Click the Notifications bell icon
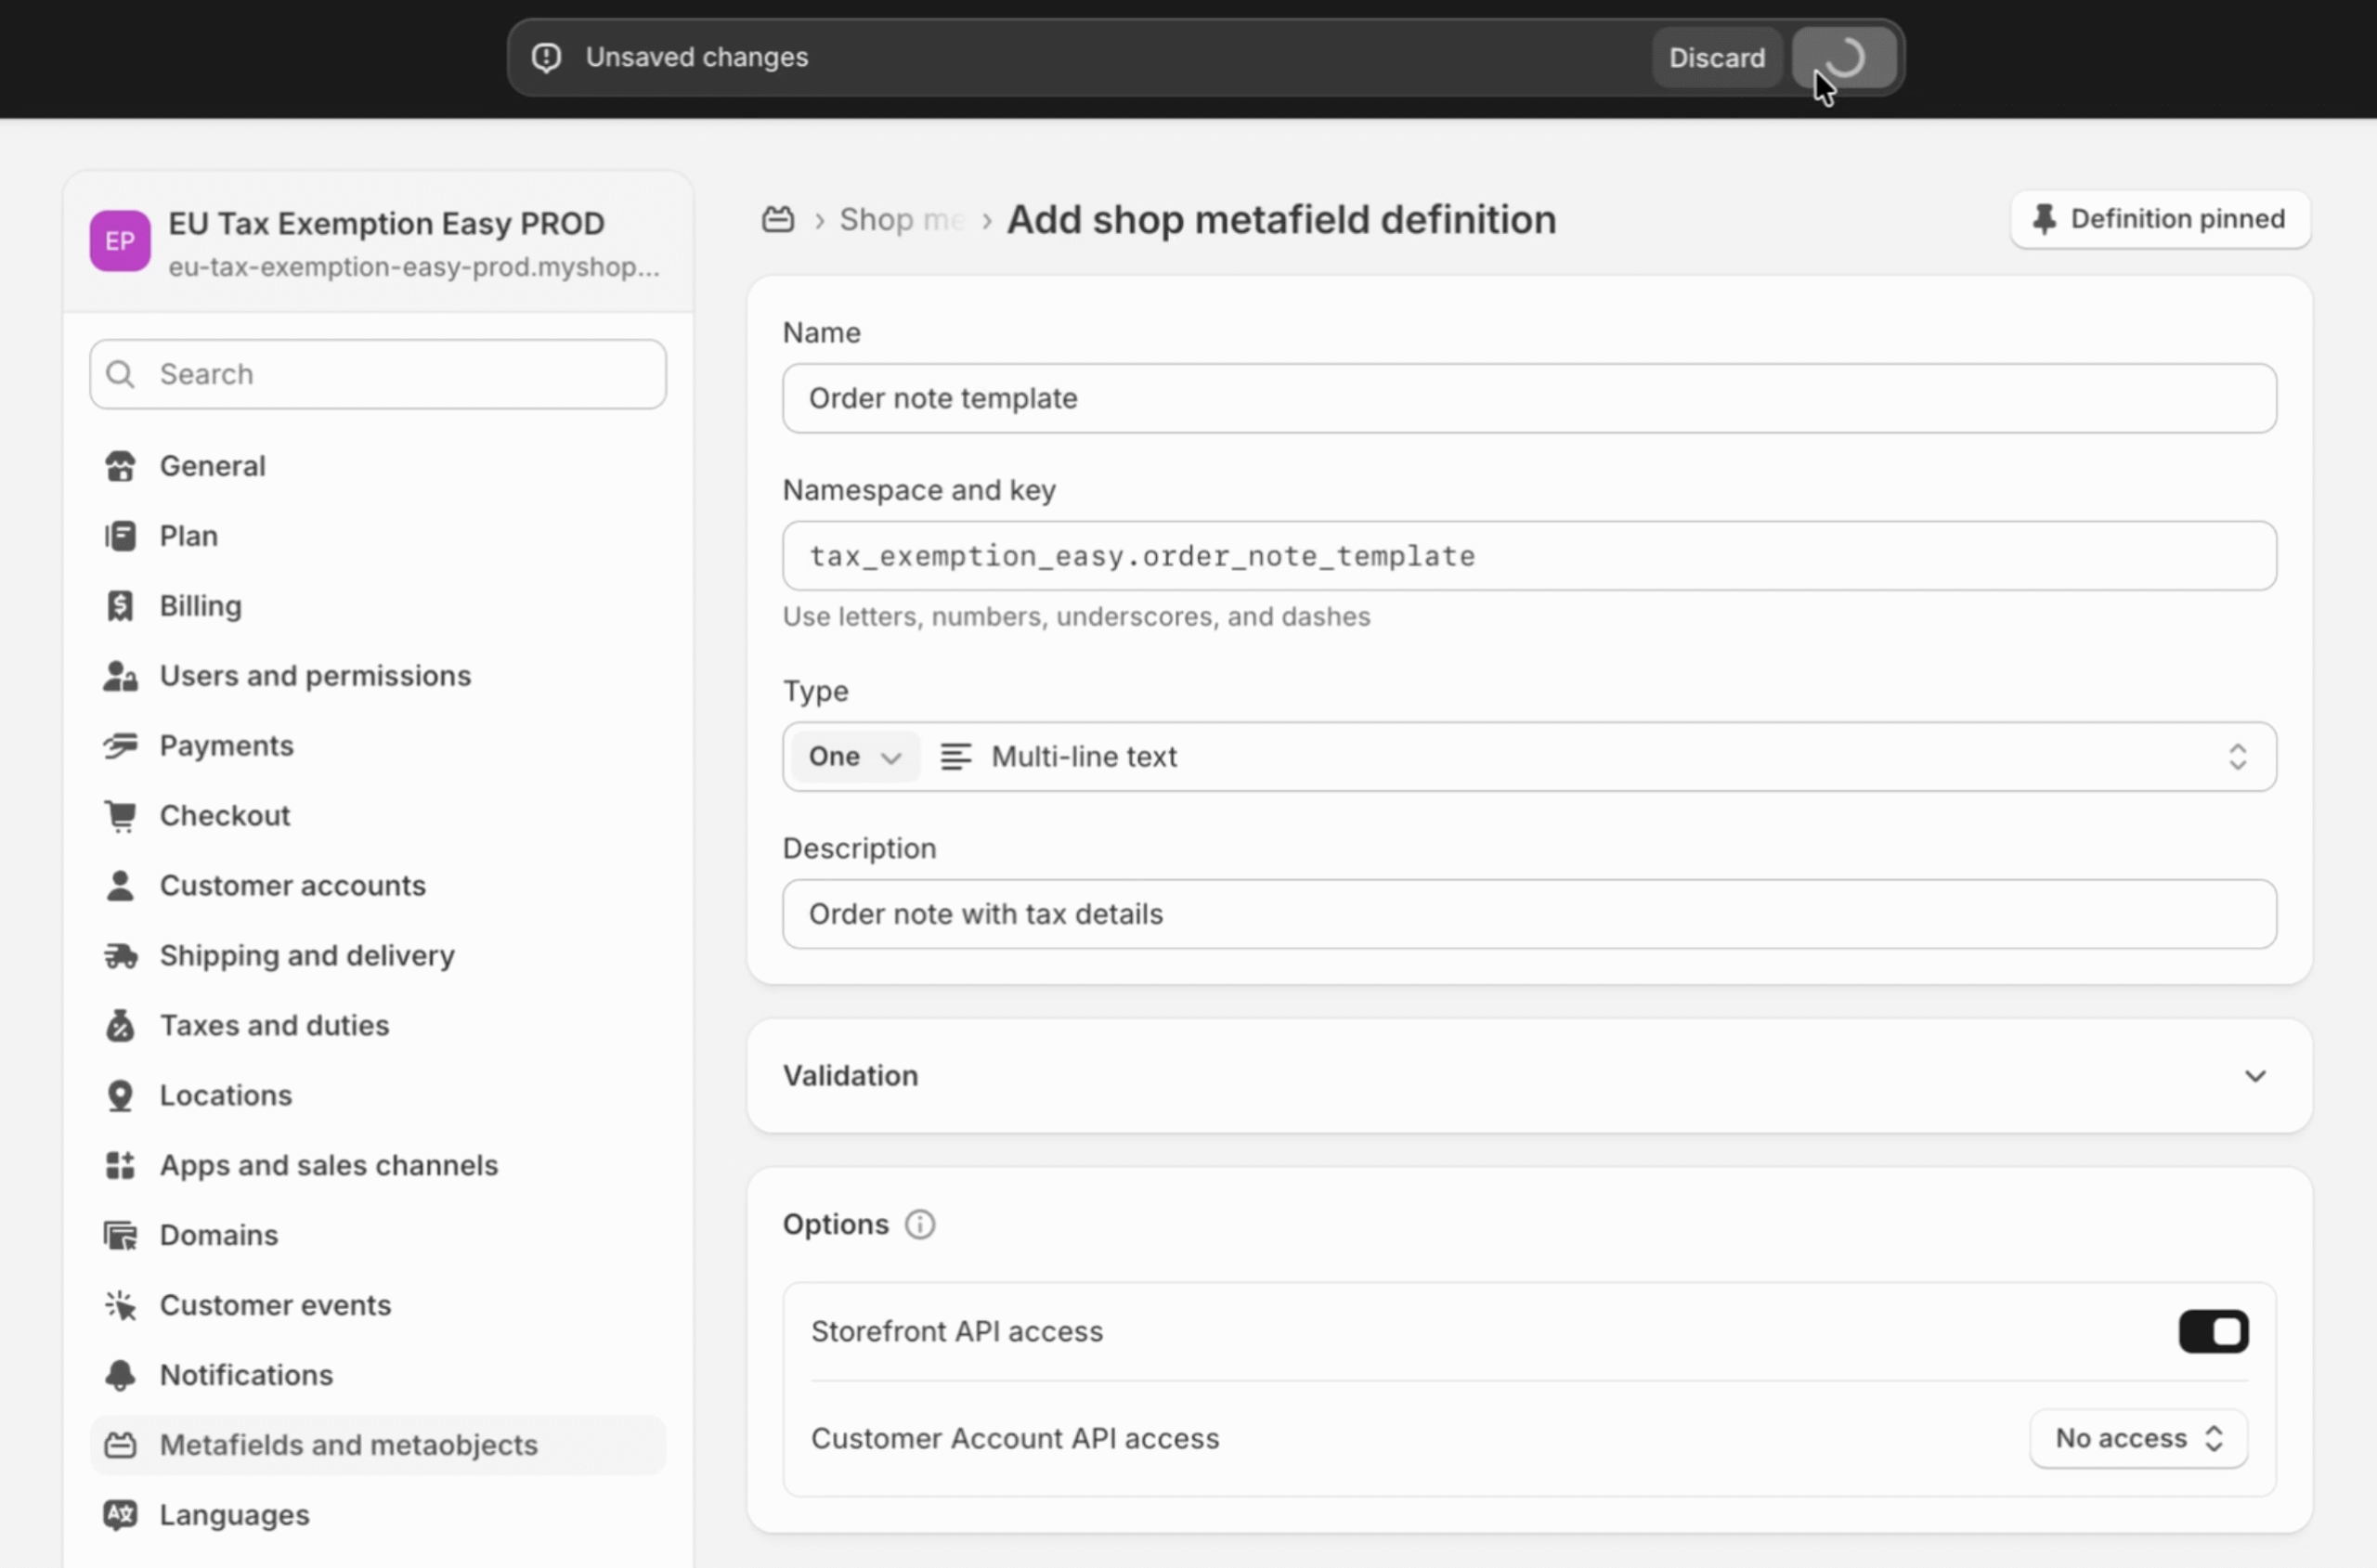 pos(120,1375)
